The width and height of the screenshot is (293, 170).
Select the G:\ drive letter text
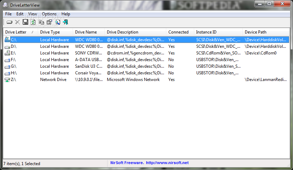14,66
